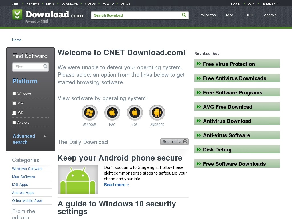Screen dimensions: 292x219
Task: Open A guide to Windows 10 security settings
Action: pos(117,208)
